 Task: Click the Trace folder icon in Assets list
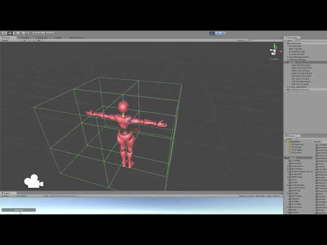317,210
